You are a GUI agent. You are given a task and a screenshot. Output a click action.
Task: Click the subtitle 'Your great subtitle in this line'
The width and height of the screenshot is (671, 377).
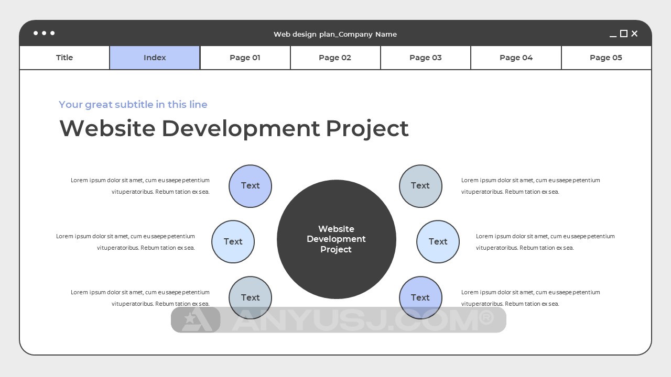[x=133, y=104]
